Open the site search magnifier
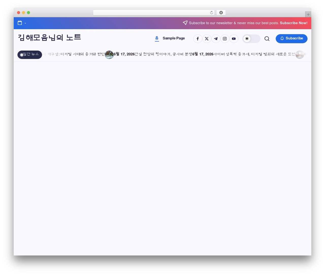The image size is (325, 275). click(x=267, y=39)
